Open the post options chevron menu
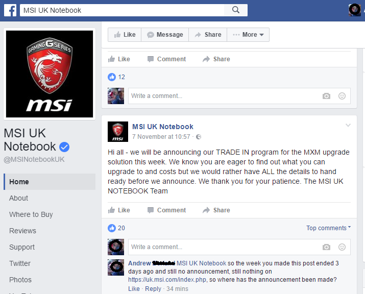This screenshot has width=365, height=294. [x=348, y=125]
